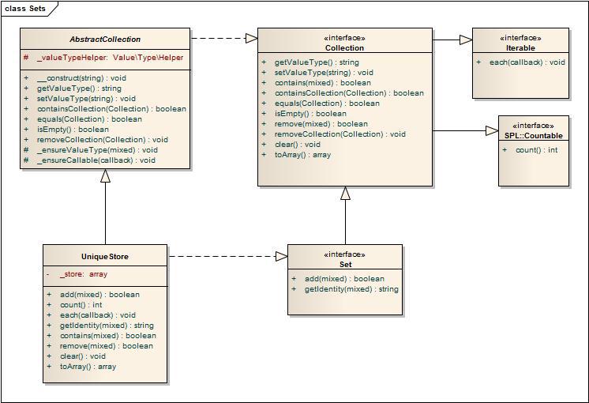Click equals(Collection) in the AbstractCollection class
589x403 pixels.
[83, 119]
